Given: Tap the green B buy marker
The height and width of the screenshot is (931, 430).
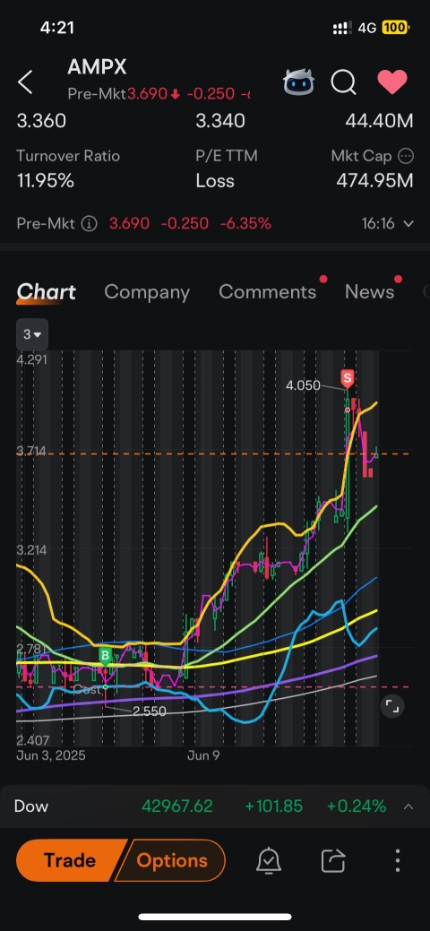Looking at the screenshot, I should [x=105, y=656].
